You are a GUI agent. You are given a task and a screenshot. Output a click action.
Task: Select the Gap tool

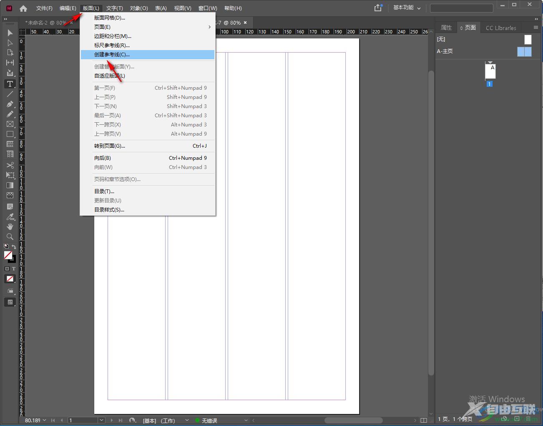pos(10,63)
